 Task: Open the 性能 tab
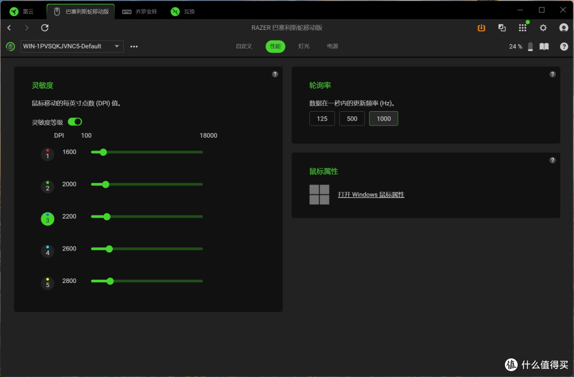[x=275, y=46]
